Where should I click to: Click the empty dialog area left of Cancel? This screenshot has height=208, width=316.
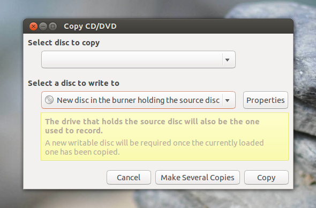[x=64, y=177]
